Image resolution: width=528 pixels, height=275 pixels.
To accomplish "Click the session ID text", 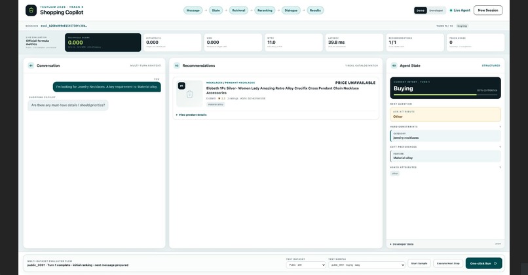I will click(64, 26).
